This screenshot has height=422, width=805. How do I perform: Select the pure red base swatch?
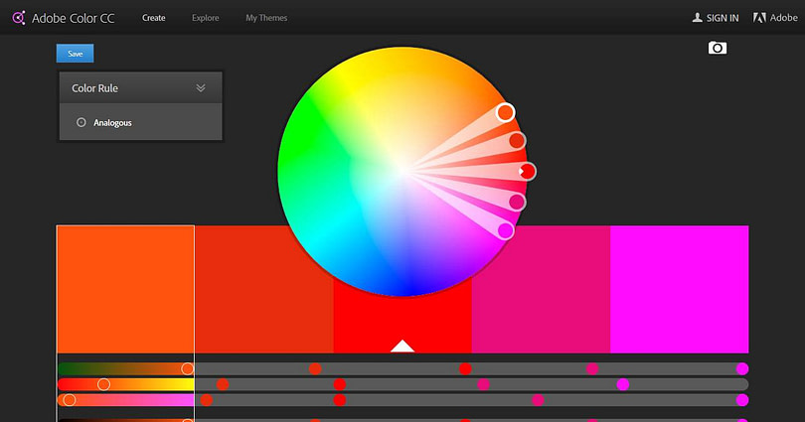click(402, 323)
